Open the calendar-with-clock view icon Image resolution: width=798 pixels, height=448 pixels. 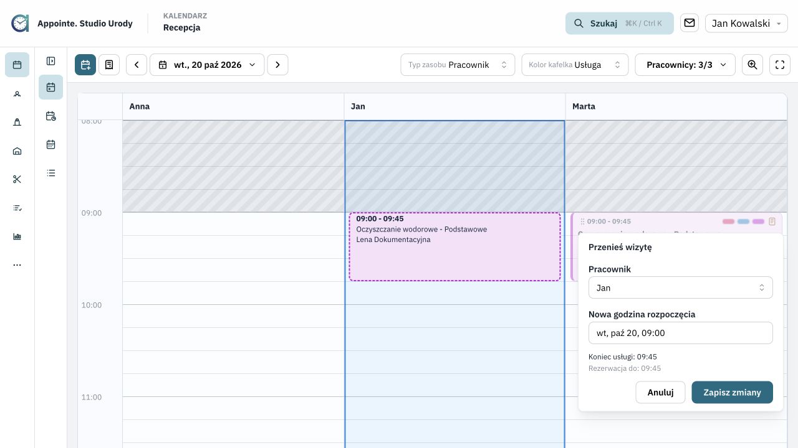coord(51,116)
